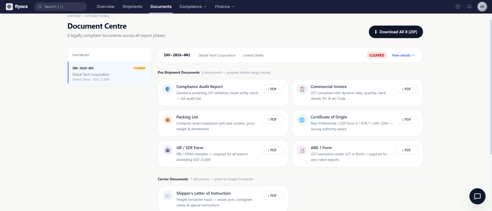Expand the Finance dropdown menu
This screenshot has width=492, height=211.
click(224, 7)
